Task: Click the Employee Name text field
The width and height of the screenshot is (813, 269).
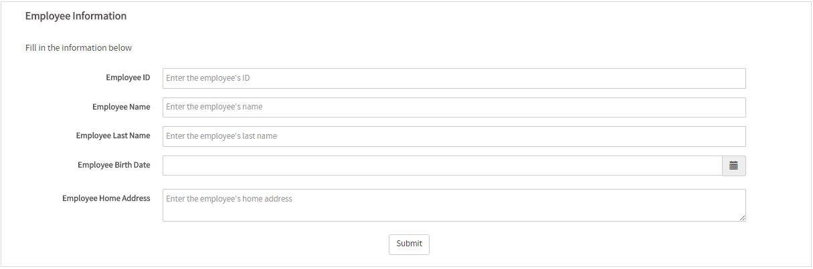Action: (454, 107)
